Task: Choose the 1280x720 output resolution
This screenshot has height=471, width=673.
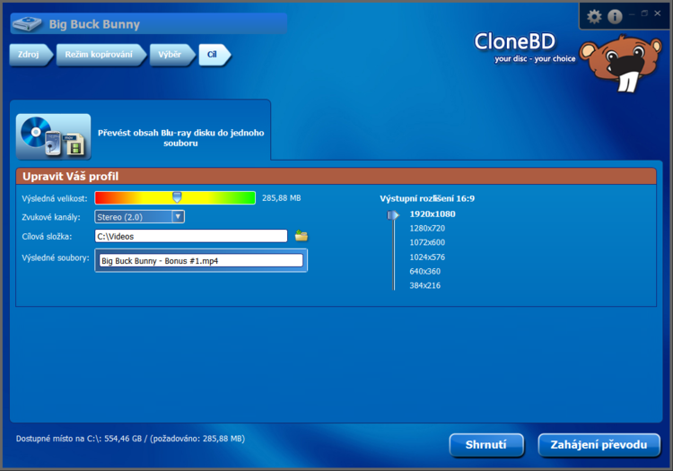Action: 427,228
